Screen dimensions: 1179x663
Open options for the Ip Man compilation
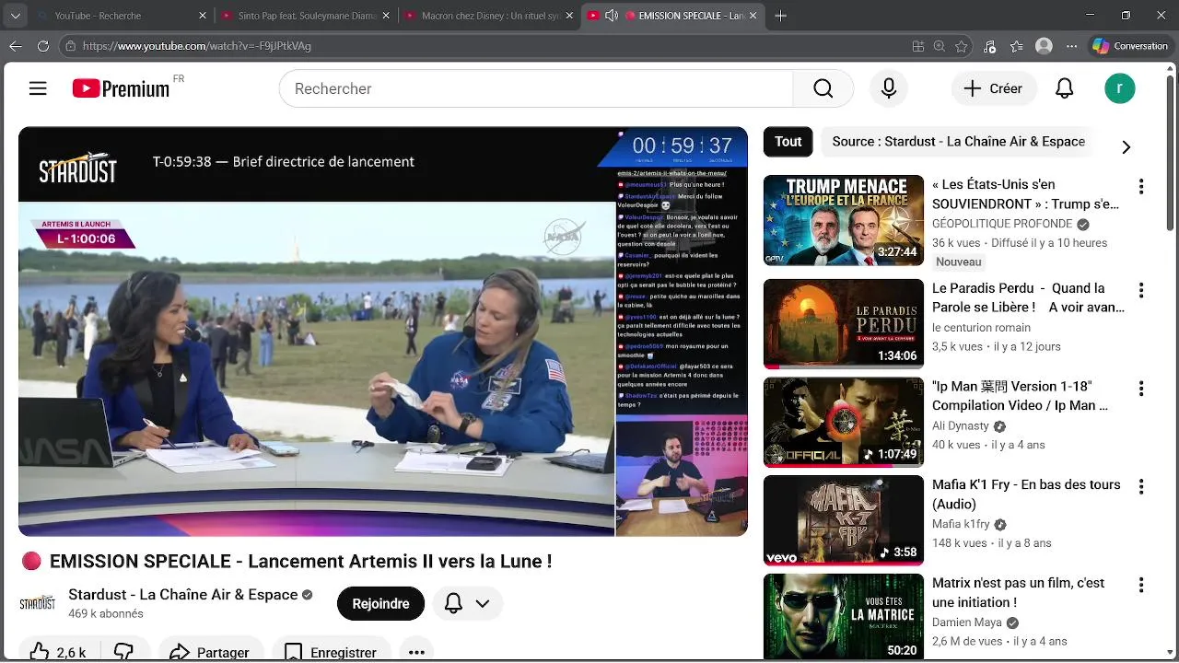point(1141,390)
